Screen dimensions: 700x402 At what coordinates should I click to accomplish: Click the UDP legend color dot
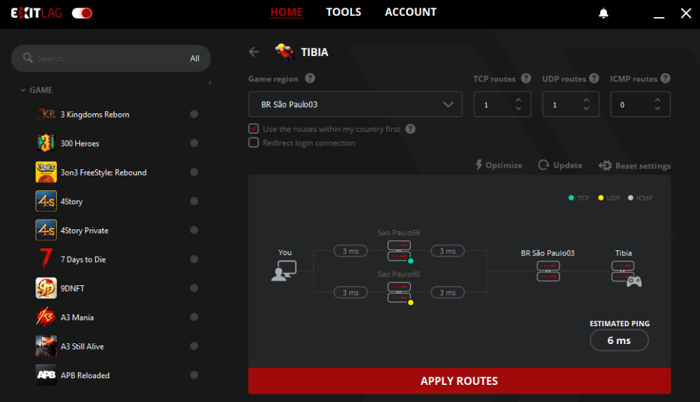[601, 198]
